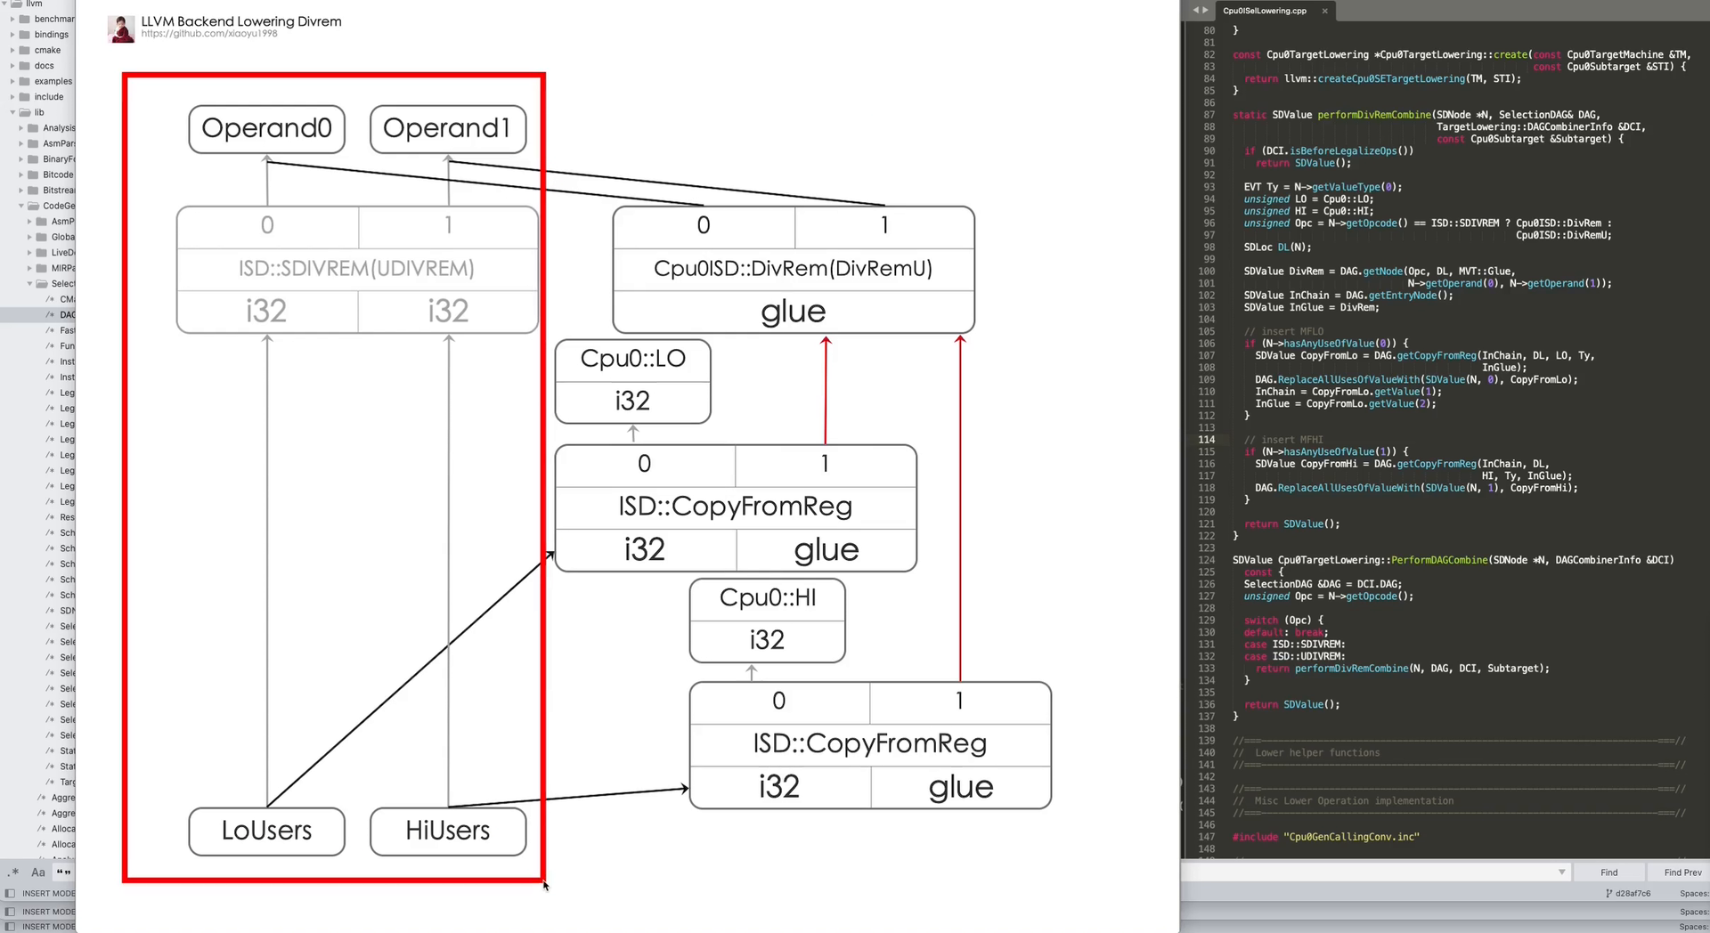Screen dimensions: 1710x933
Task: Click the LoUsers node in diagram
Action: click(266, 831)
